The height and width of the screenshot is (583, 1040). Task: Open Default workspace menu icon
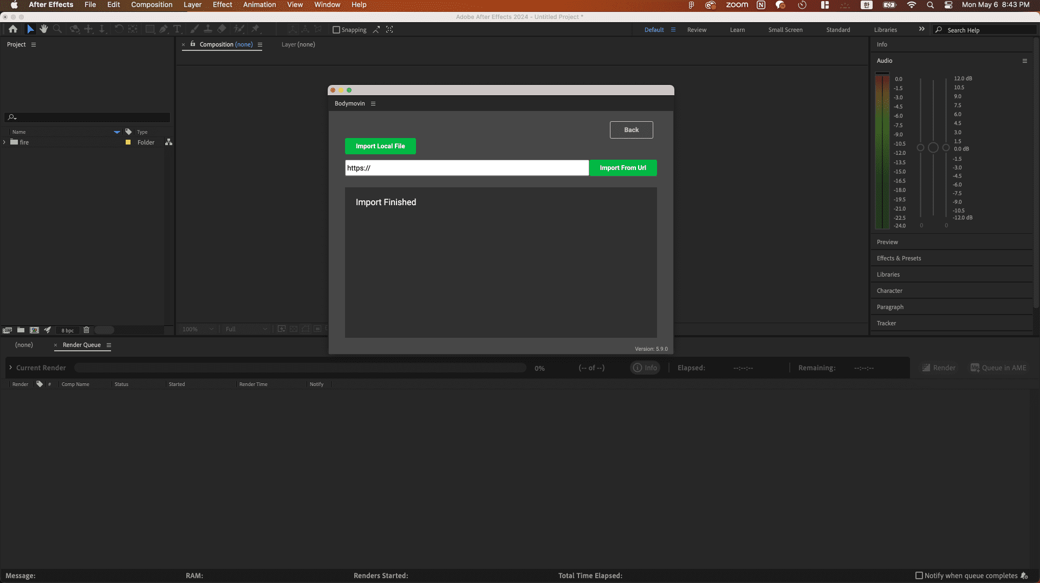[673, 30]
